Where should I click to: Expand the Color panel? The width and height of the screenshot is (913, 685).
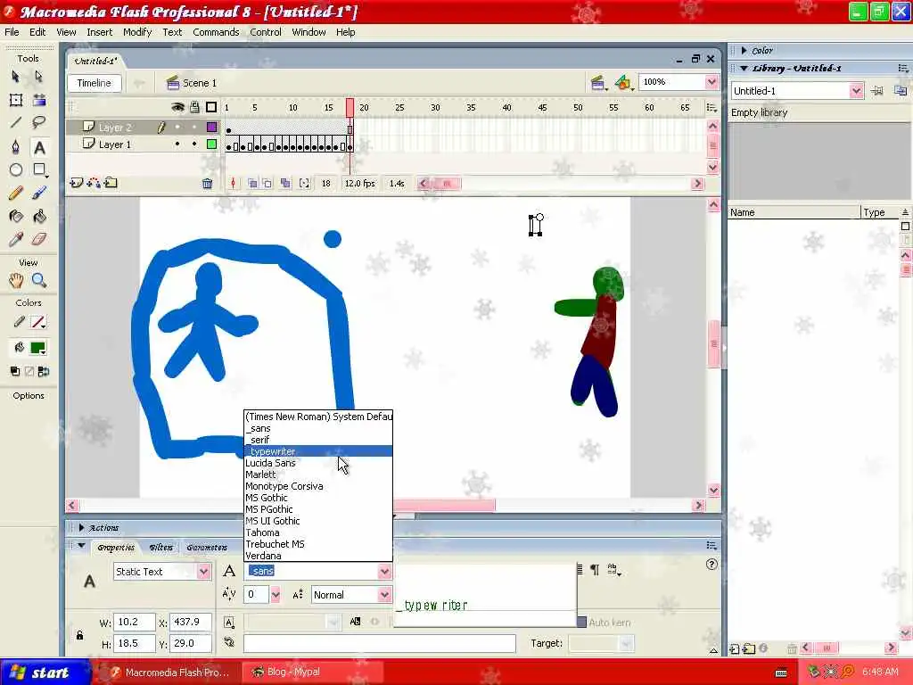point(744,51)
